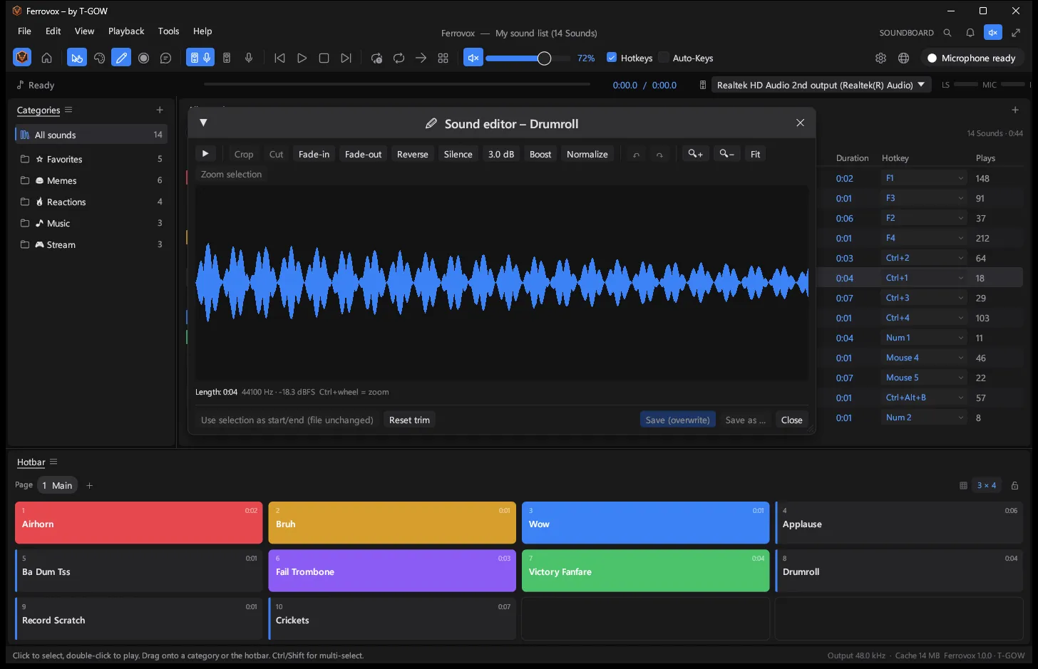
Task: Click the record circle icon in toolbar
Action: click(x=143, y=58)
